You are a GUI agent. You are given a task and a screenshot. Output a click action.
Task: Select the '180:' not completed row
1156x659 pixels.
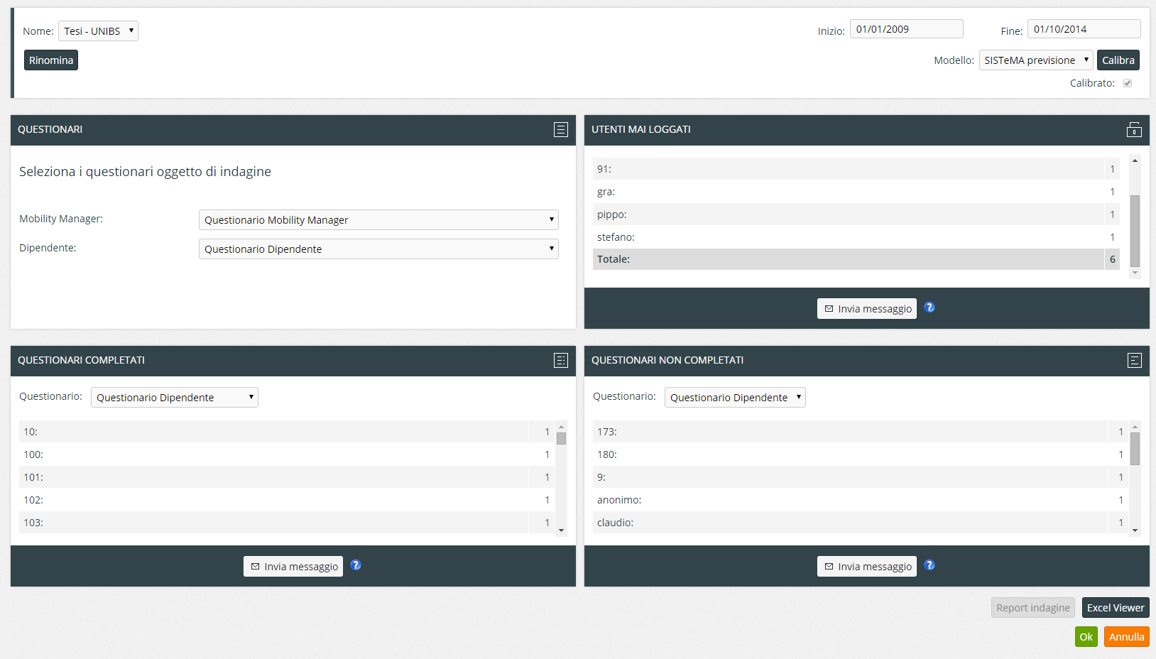point(861,454)
